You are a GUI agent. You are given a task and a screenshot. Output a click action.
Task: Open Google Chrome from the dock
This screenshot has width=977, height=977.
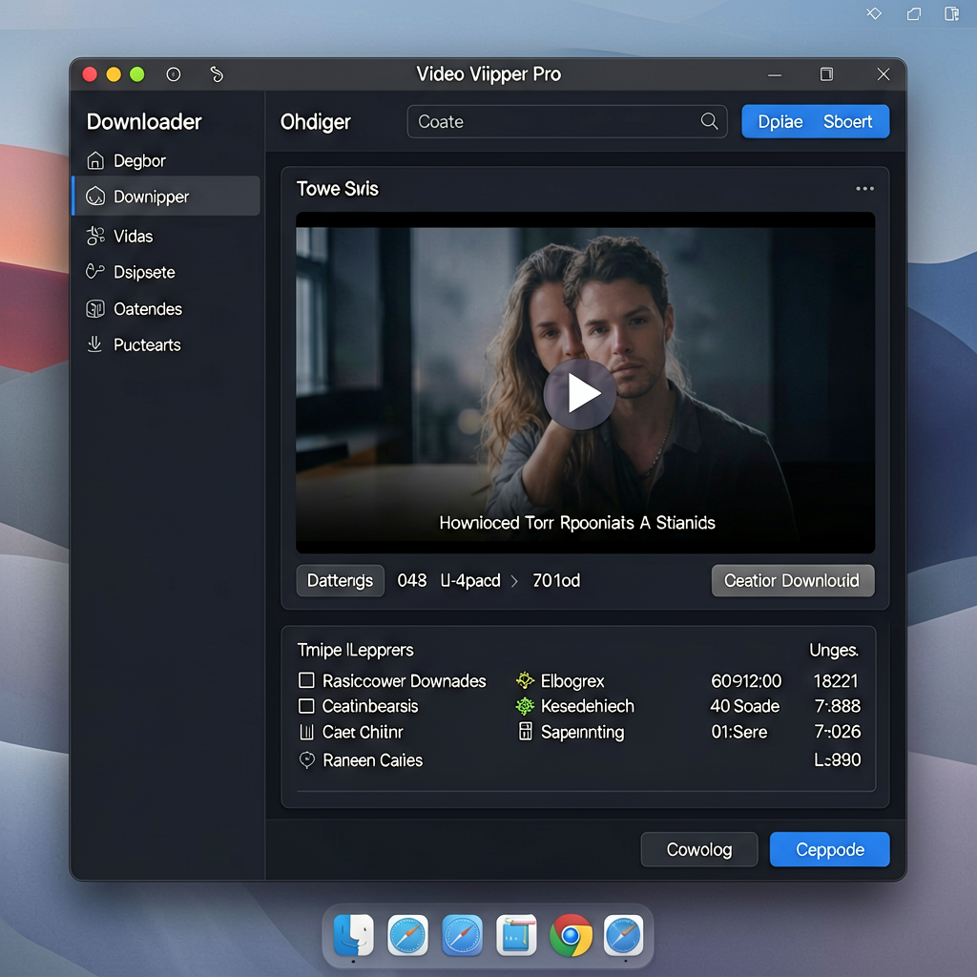point(571,935)
